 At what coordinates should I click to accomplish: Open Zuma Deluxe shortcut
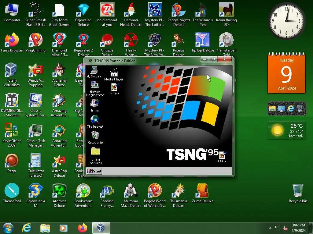(202, 193)
